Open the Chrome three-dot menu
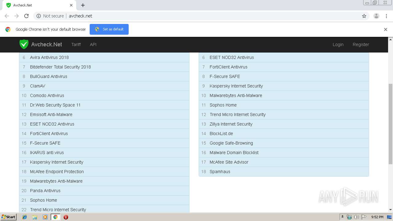393x221 pixels. pyautogui.click(x=386, y=16)
